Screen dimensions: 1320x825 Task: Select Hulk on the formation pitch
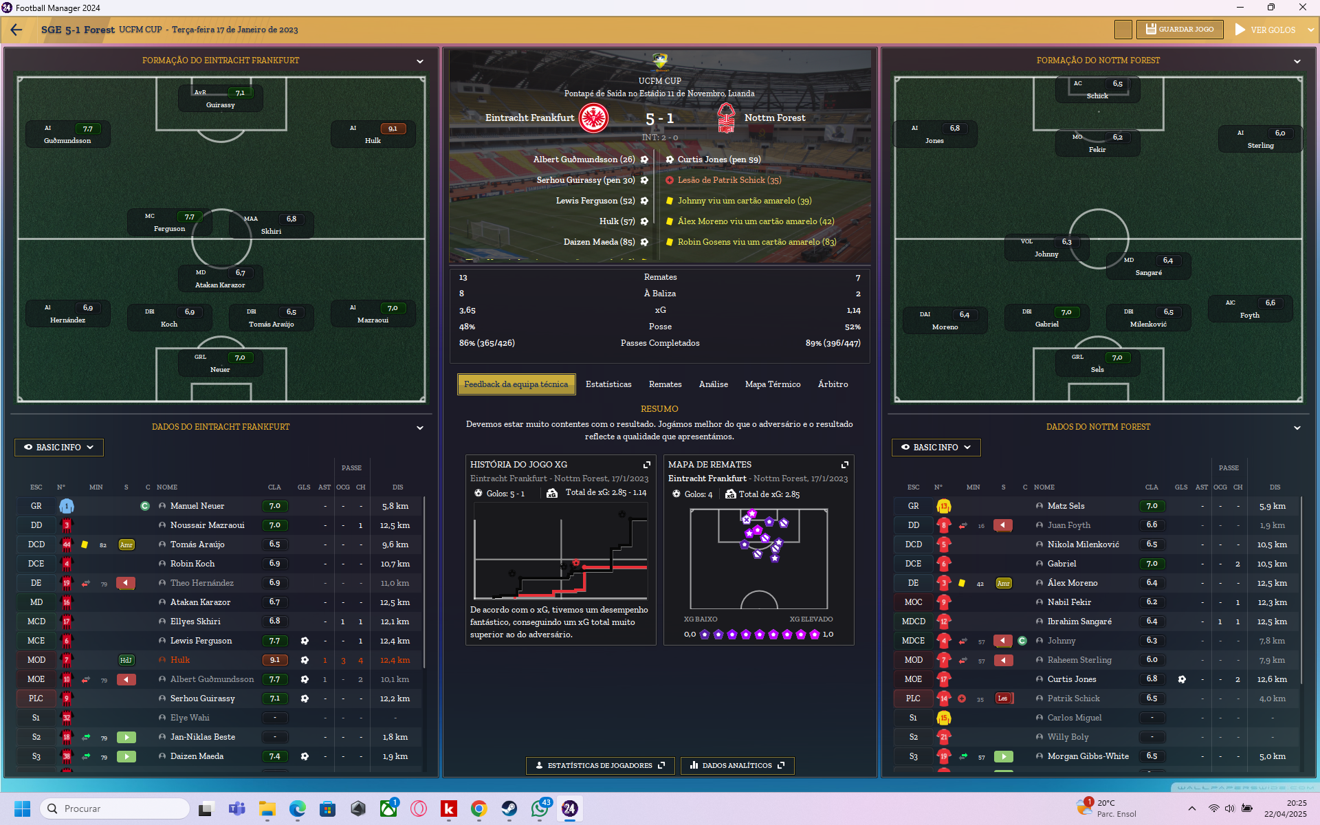373,134
